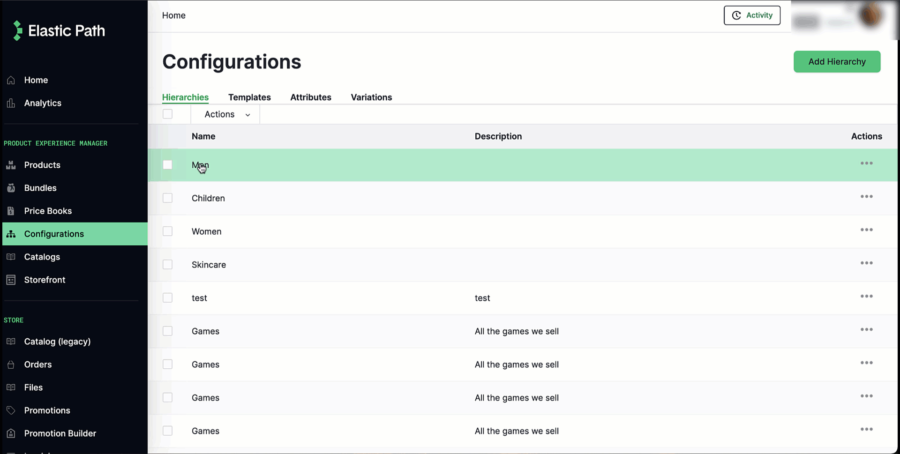Open the actions menu for the Women row
The height and width of the screenshot is (454, 900).
pos(866,230)
